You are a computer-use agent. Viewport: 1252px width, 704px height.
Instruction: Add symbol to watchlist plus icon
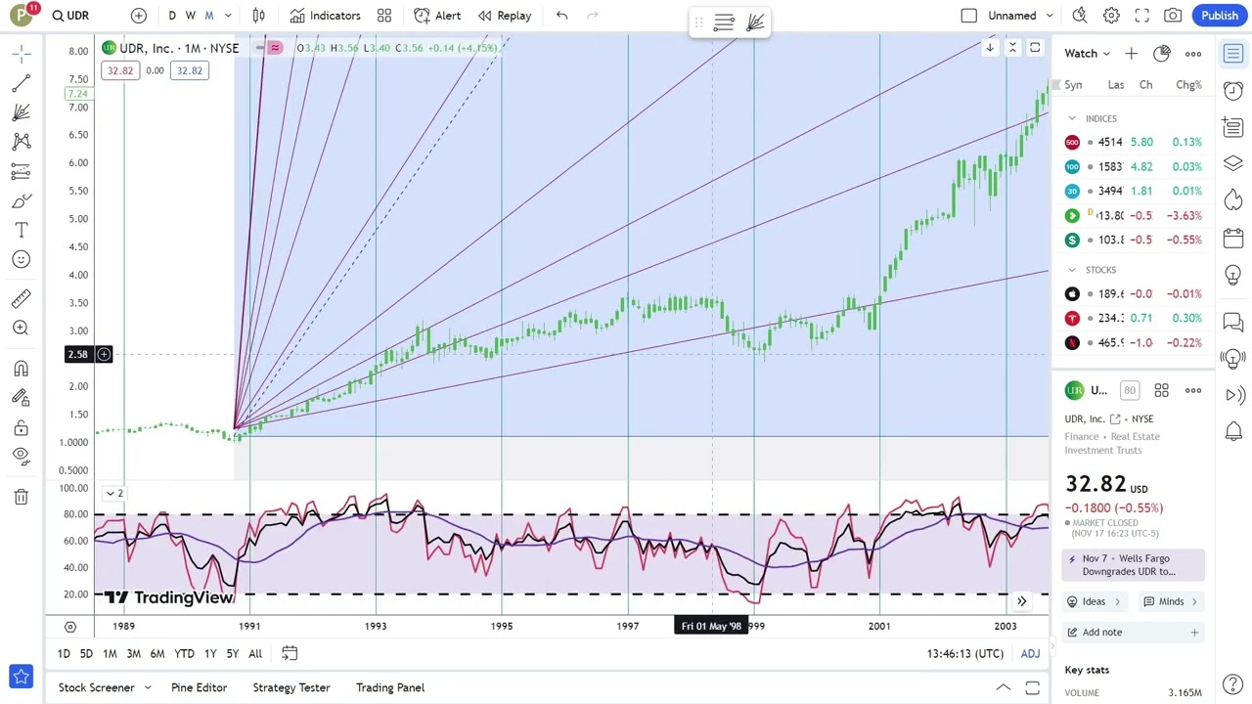coord(1131,54)
